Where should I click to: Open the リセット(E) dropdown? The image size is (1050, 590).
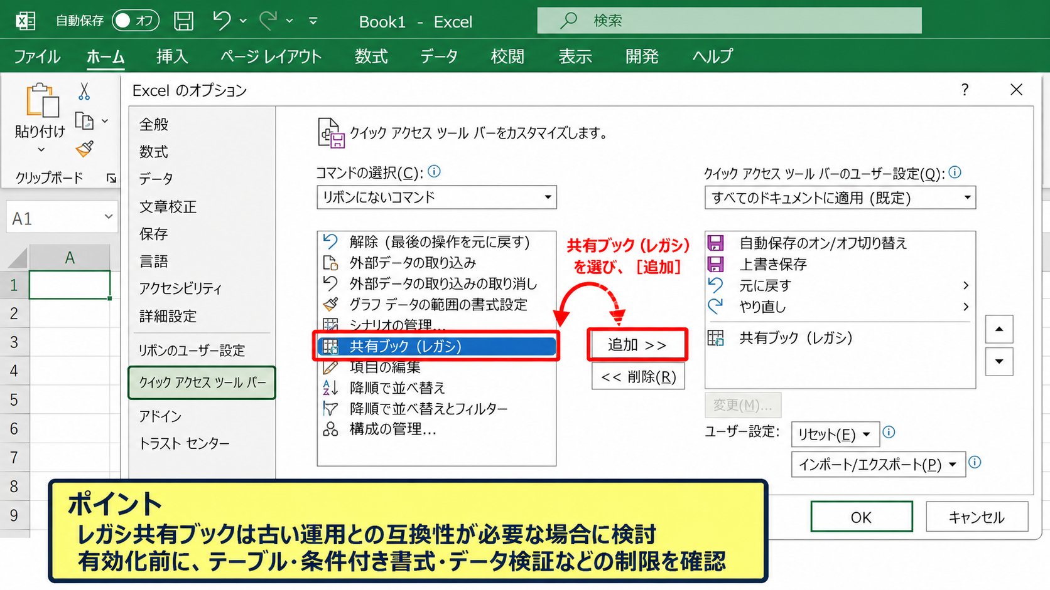(835, 434)
